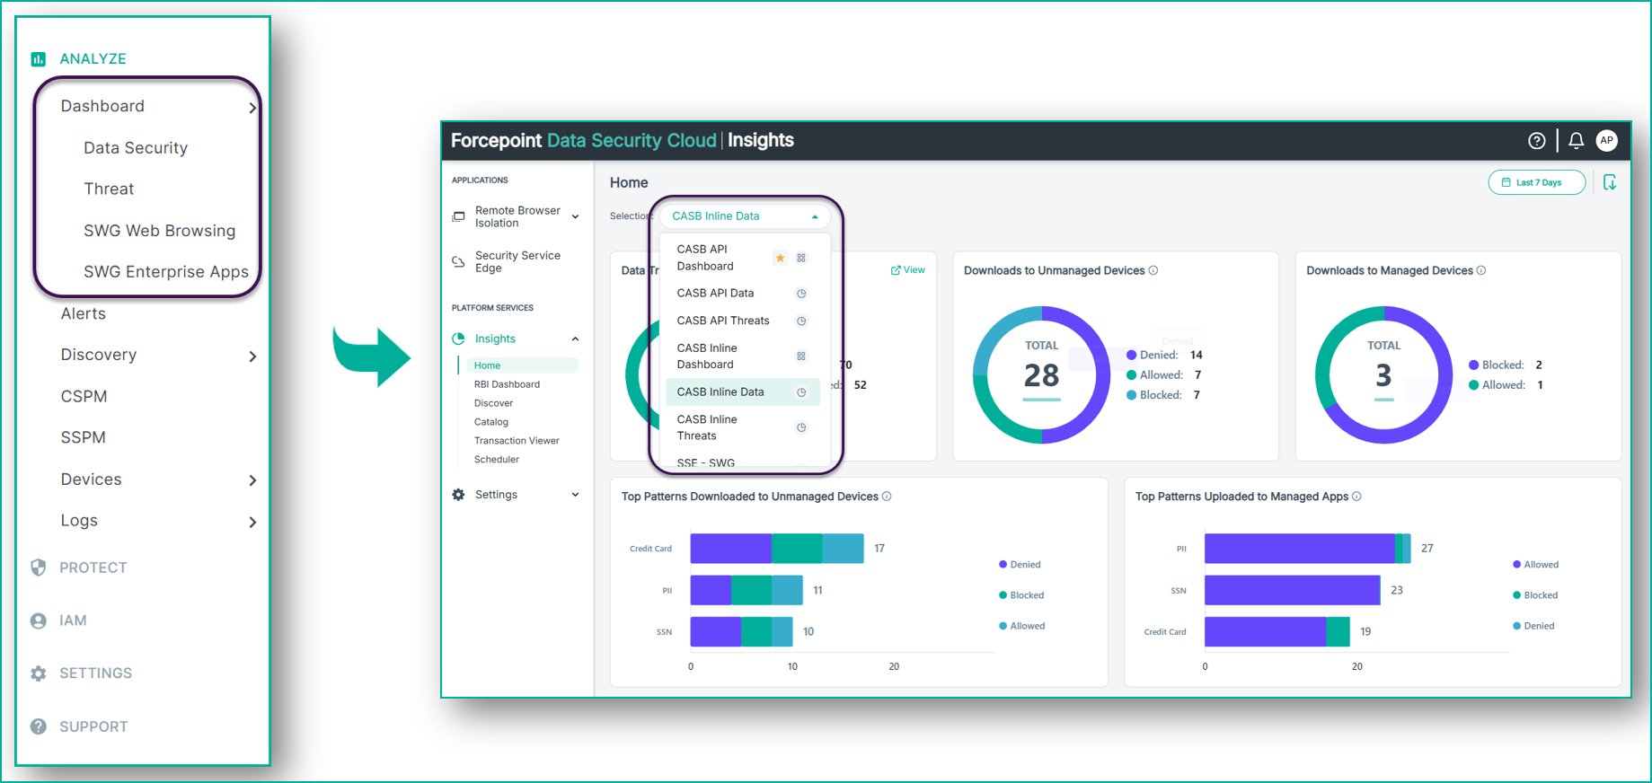
Task: Click the Security Service Edge icon
Action: [x=458, y=261]
